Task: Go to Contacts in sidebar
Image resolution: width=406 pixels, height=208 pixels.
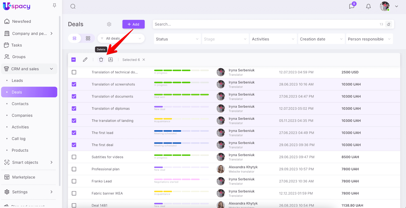Action: point(20,104)
